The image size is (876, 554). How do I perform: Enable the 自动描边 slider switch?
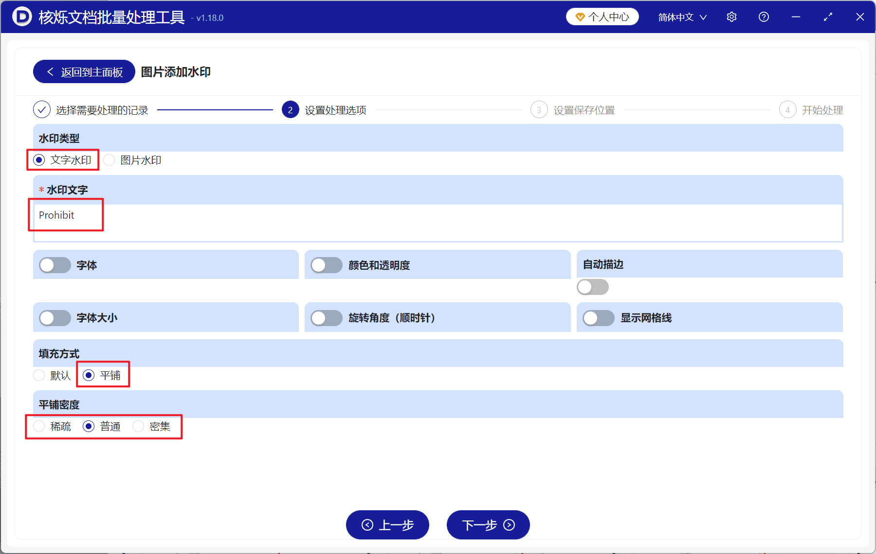pos(592,287)
